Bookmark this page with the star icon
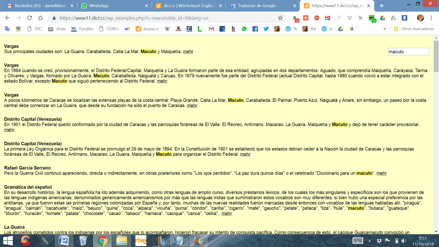 [x=280, y=18]
